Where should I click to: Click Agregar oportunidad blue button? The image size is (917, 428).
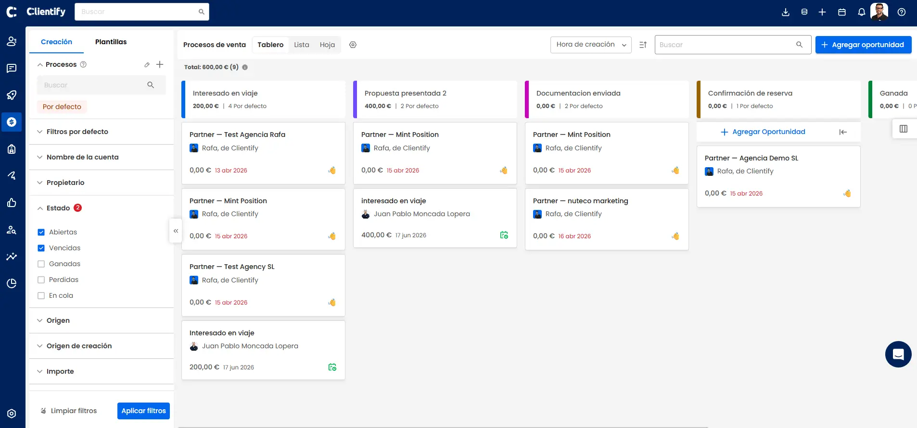pos(863,45)
